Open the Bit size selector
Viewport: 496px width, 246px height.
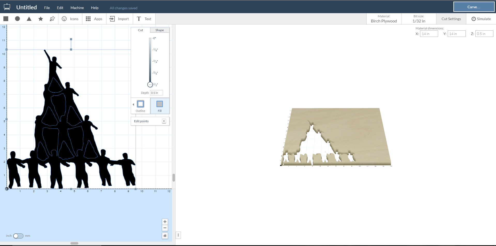(419, 19)
